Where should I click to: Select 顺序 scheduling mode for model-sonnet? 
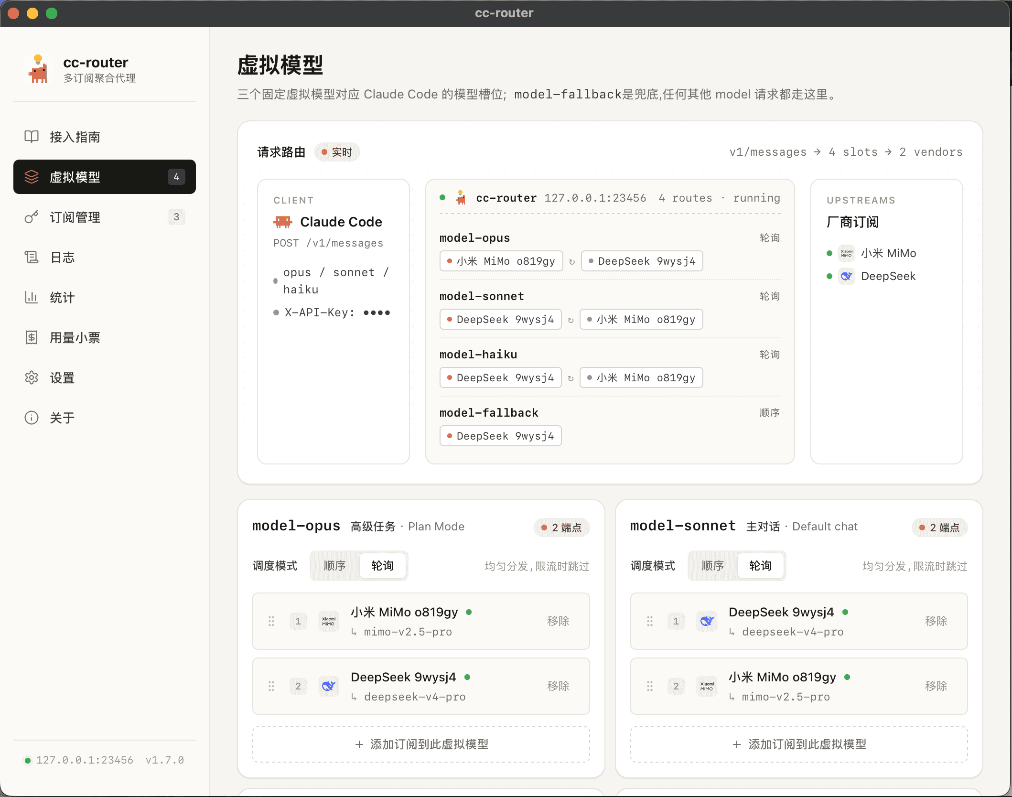pos(713,566)
